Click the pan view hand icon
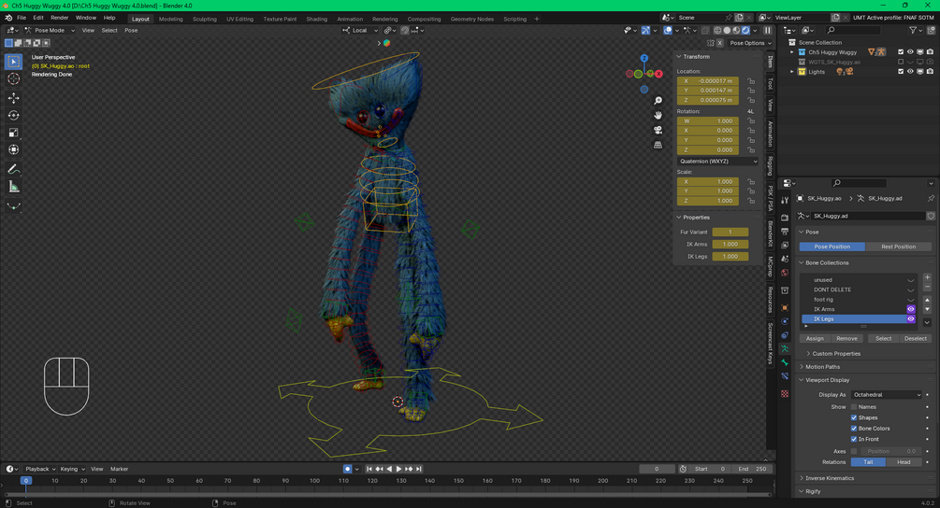Viewport: 940px width, 508px height. (658, 115)
